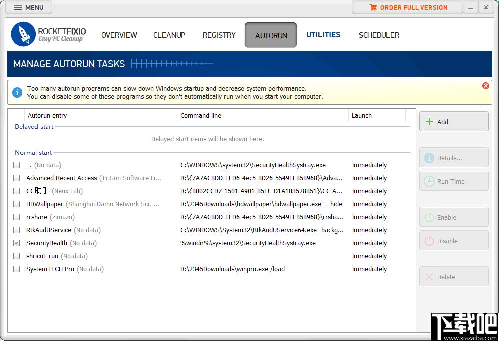Click %windir% SecurityHealthSystray.exe command
This screenshot has width=499, height=341.
click(x=248, y=243)
